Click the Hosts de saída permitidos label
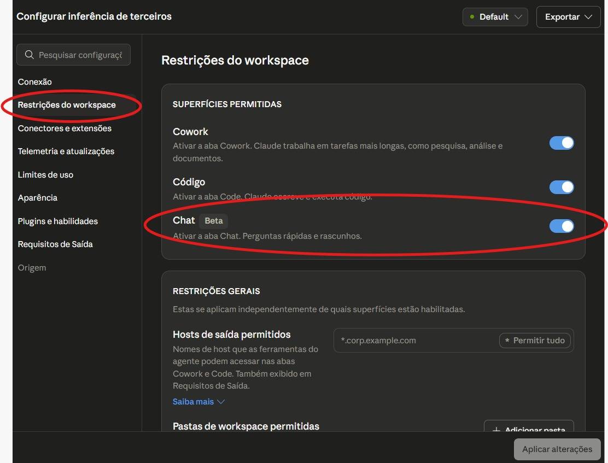This screenshot has height=463, width=608. (x=231, y=334)
